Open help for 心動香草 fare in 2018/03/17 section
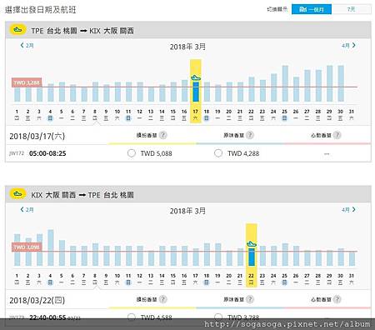Screen dimensions: 375x330 [x=337, y=135]
